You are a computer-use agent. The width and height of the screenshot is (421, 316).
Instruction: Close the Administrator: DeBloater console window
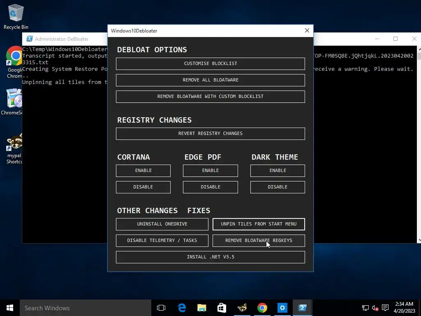click(414, 39)
